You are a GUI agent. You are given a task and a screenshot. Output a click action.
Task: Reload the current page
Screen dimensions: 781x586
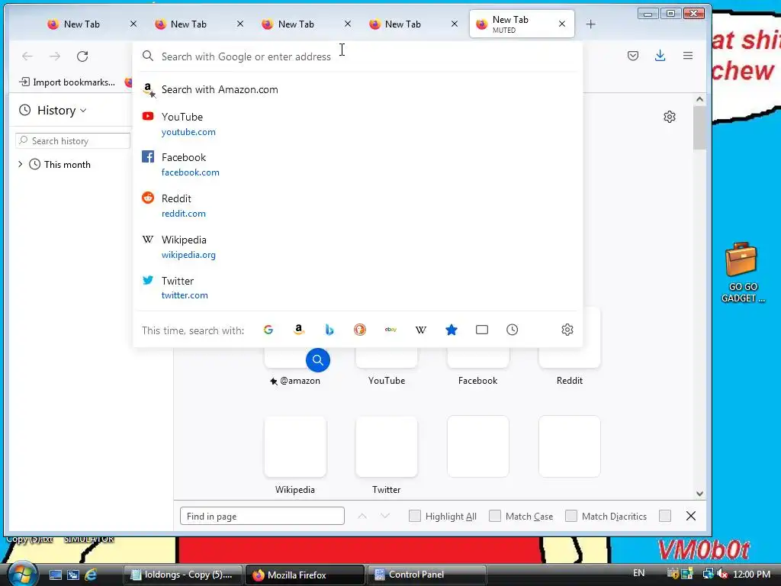click(x=82, y=56)
